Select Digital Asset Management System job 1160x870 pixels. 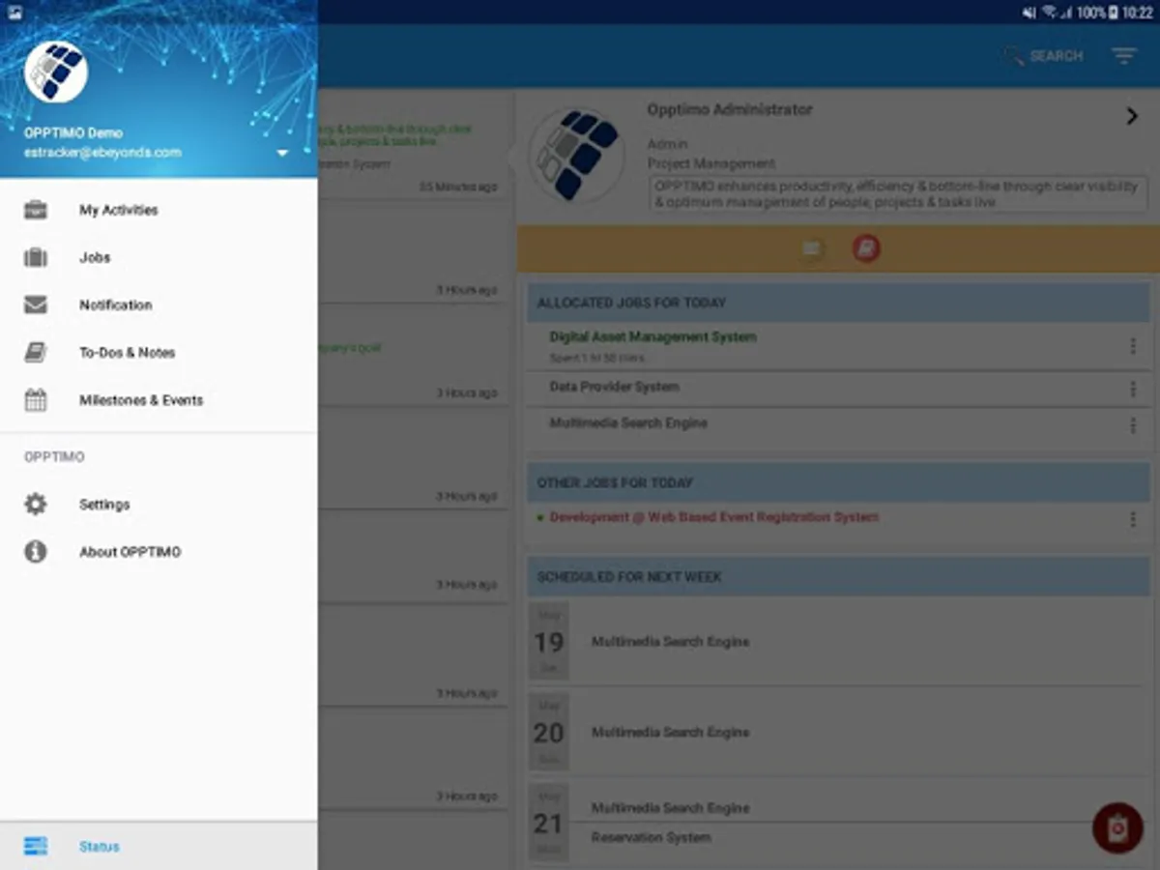coord(653,337)
